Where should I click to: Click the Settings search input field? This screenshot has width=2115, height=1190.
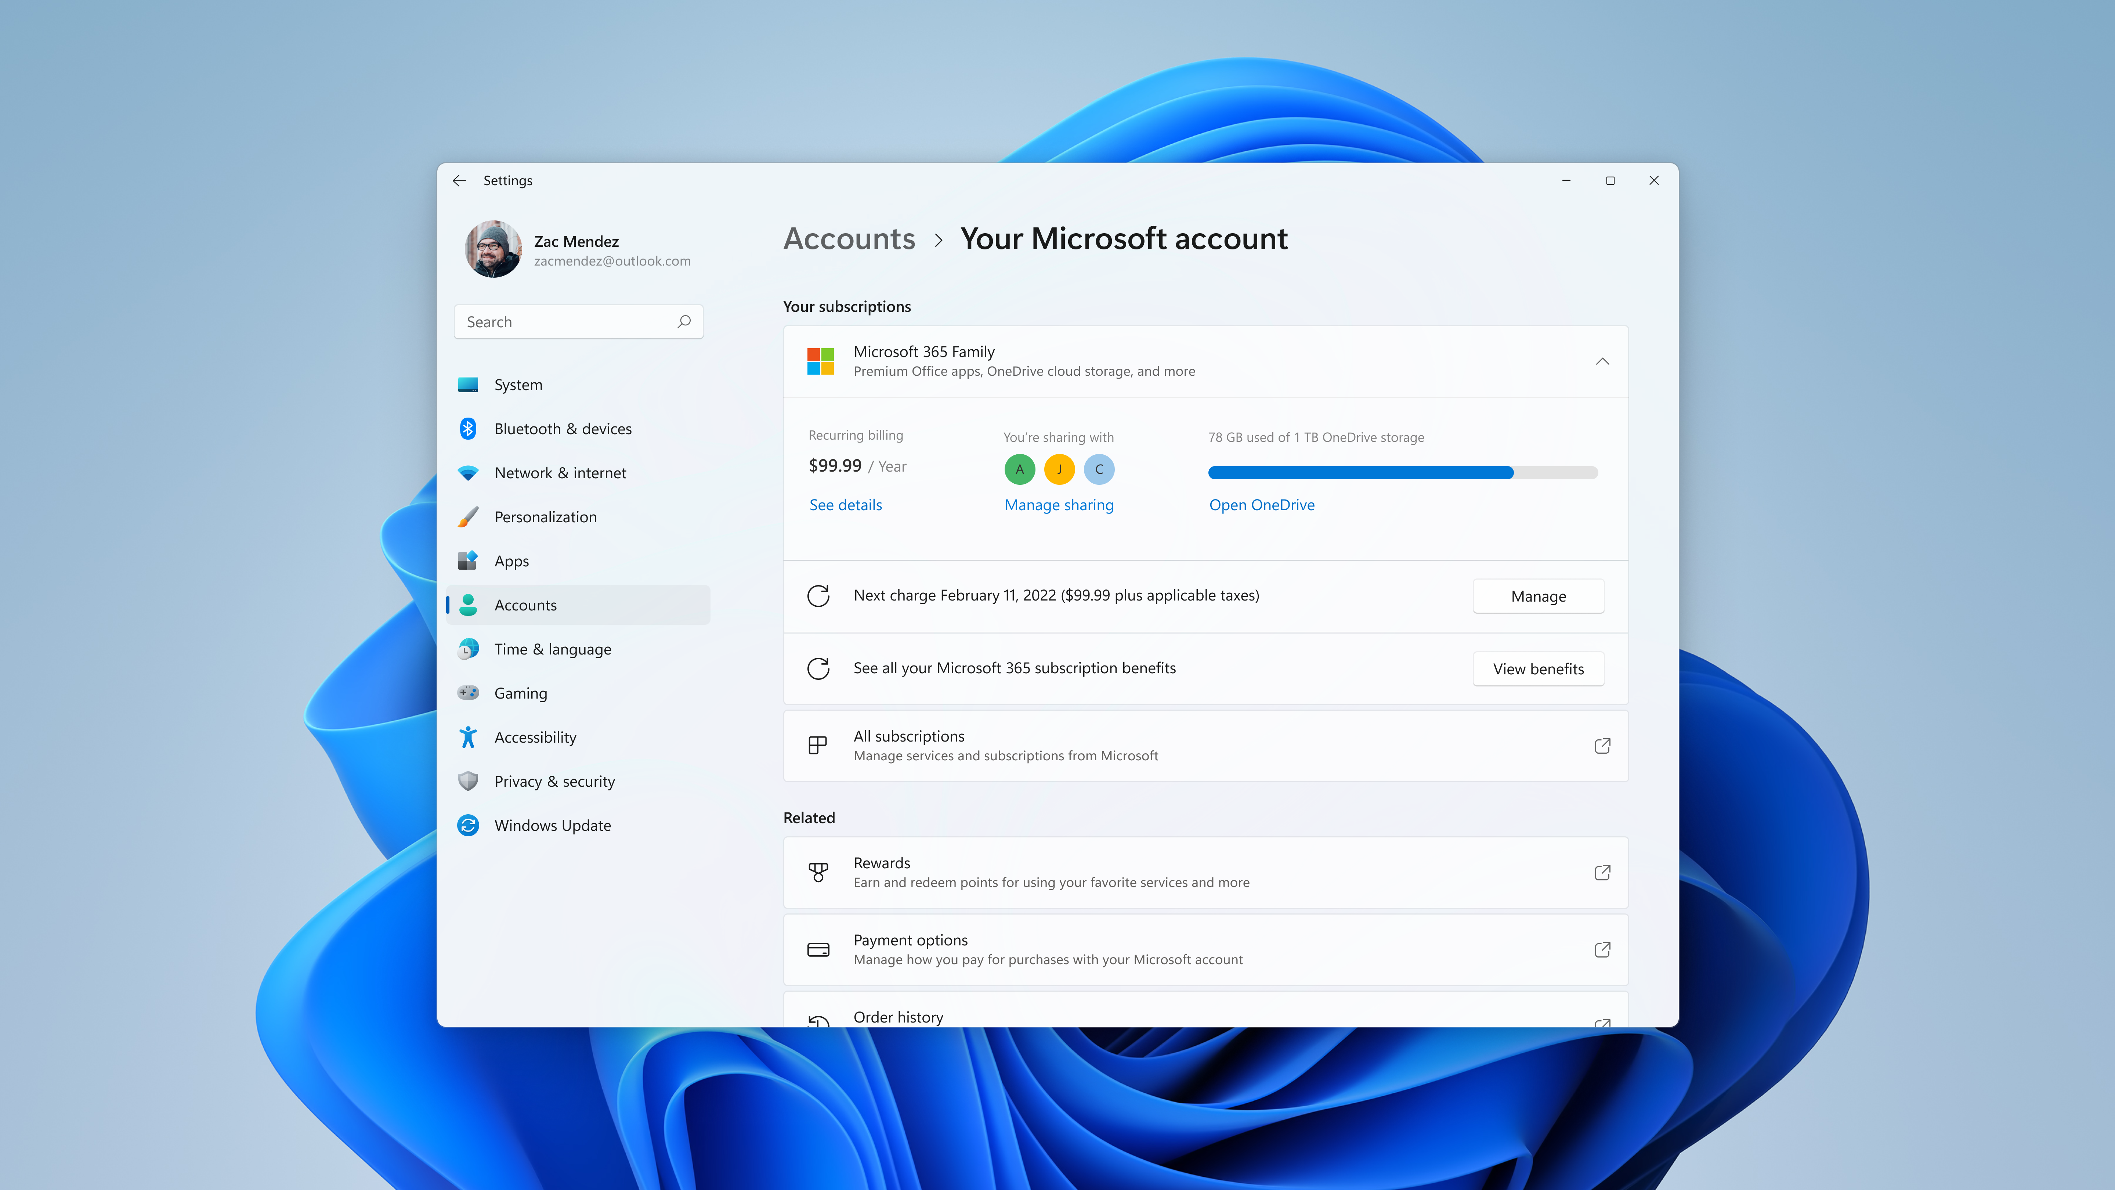coord(577,321)
